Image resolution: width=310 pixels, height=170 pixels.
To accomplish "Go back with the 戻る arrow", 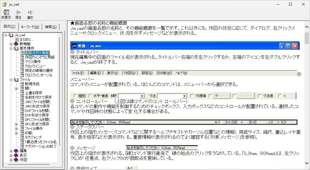I will pos(18,14).
